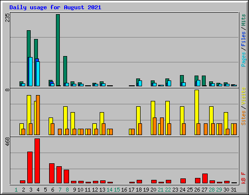
Task: Click day 16 on the x-axis
Action: (124, 190)
